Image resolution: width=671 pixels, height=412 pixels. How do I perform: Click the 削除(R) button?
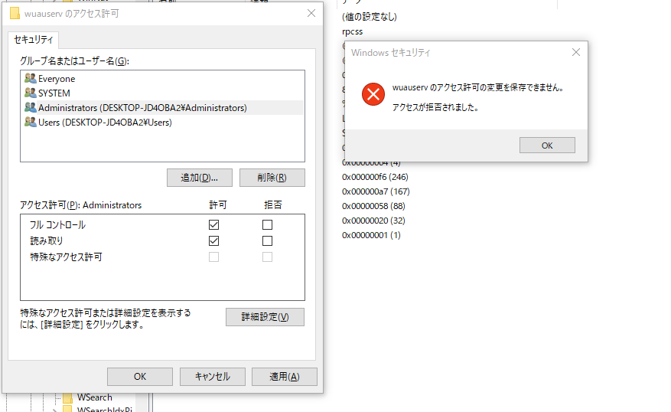(272, 178)
